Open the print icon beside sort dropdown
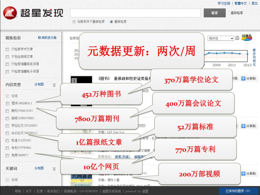This screenshot has height=195, width=260. [x=237, y=38]
